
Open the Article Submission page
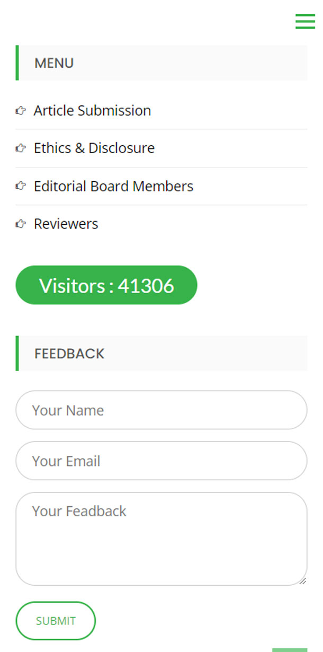click(92, 110)
